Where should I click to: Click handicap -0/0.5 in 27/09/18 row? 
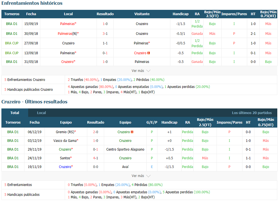click(180, 43)
